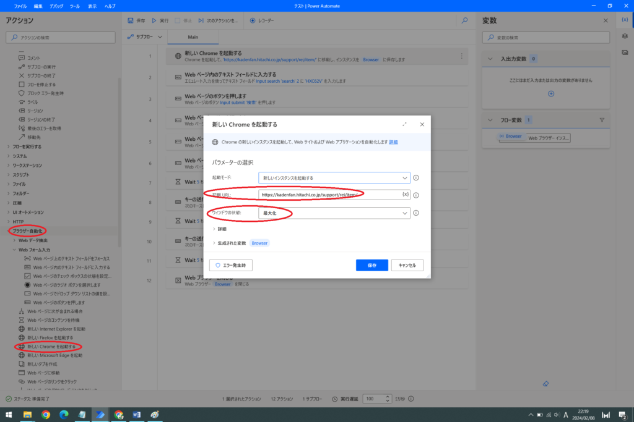Expand the advanced details section in dialog

click(x=214, y=229)
